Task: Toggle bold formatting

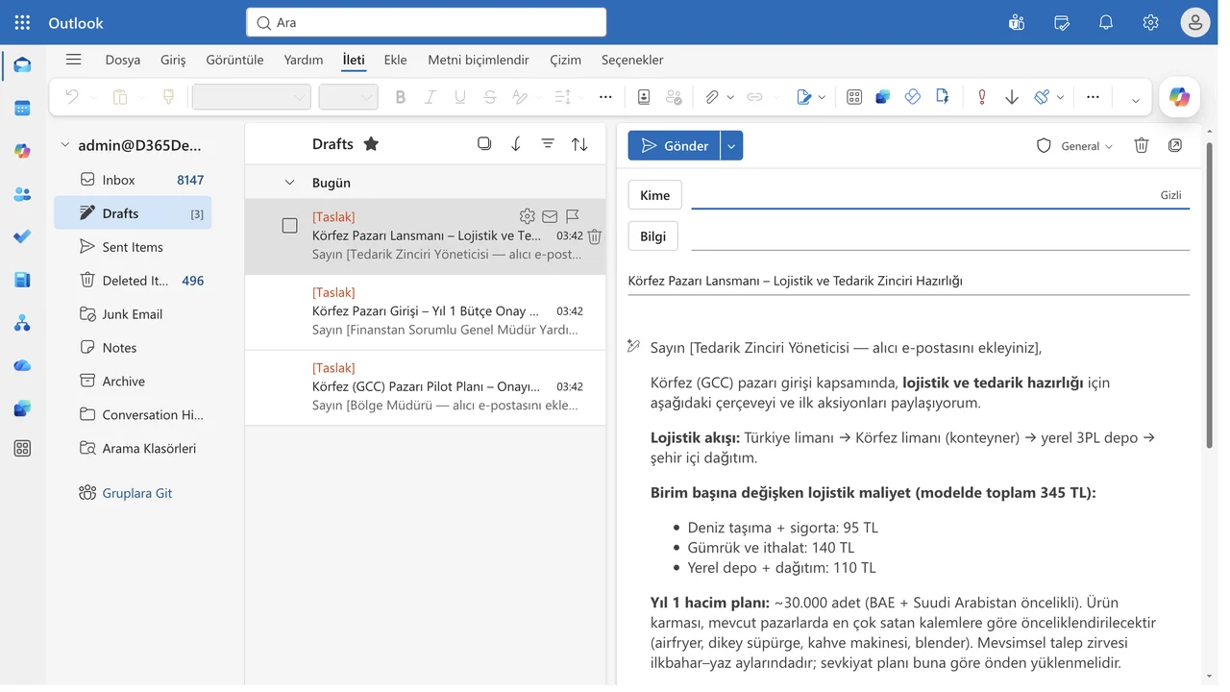Action: tap(401, 97)
